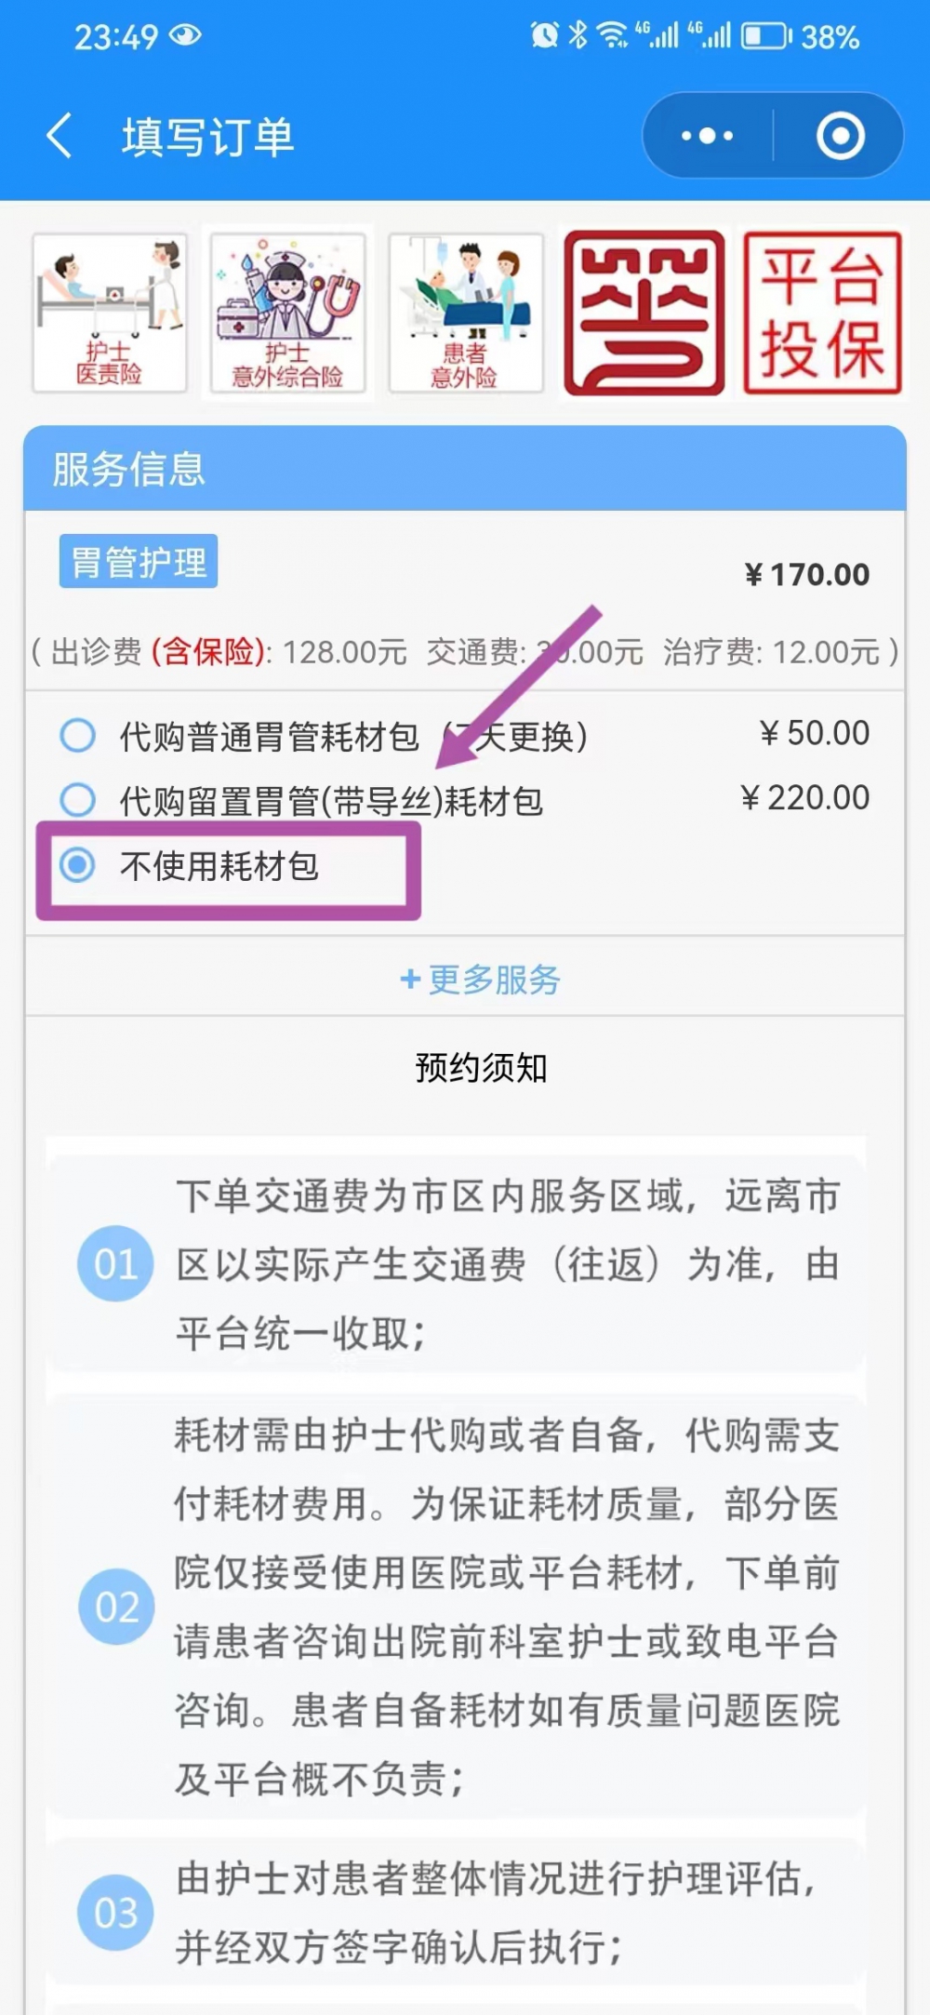Image resolution: width=930 pixels, height=2015 pixels.
Task: Select 不使用耗材包 radio option
Action: pos(77,865)
